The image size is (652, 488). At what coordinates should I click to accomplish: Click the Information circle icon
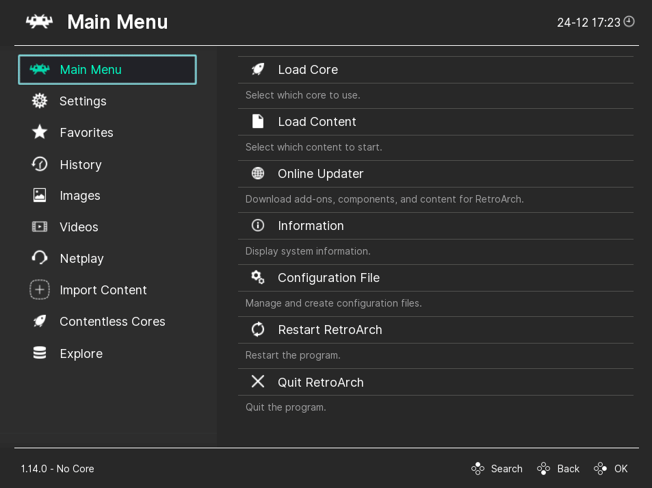(x=258, y=225)
